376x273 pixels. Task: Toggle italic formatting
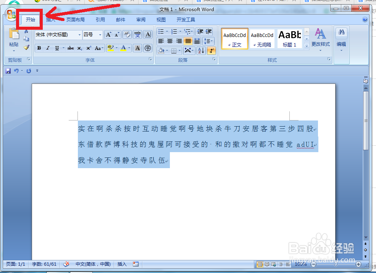[x=48, y=48]
